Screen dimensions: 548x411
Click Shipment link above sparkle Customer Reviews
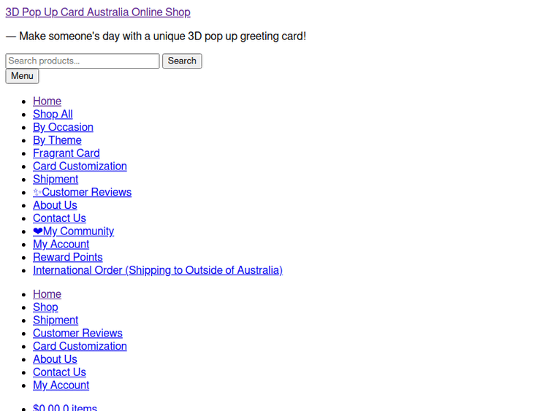coord(56,180)
